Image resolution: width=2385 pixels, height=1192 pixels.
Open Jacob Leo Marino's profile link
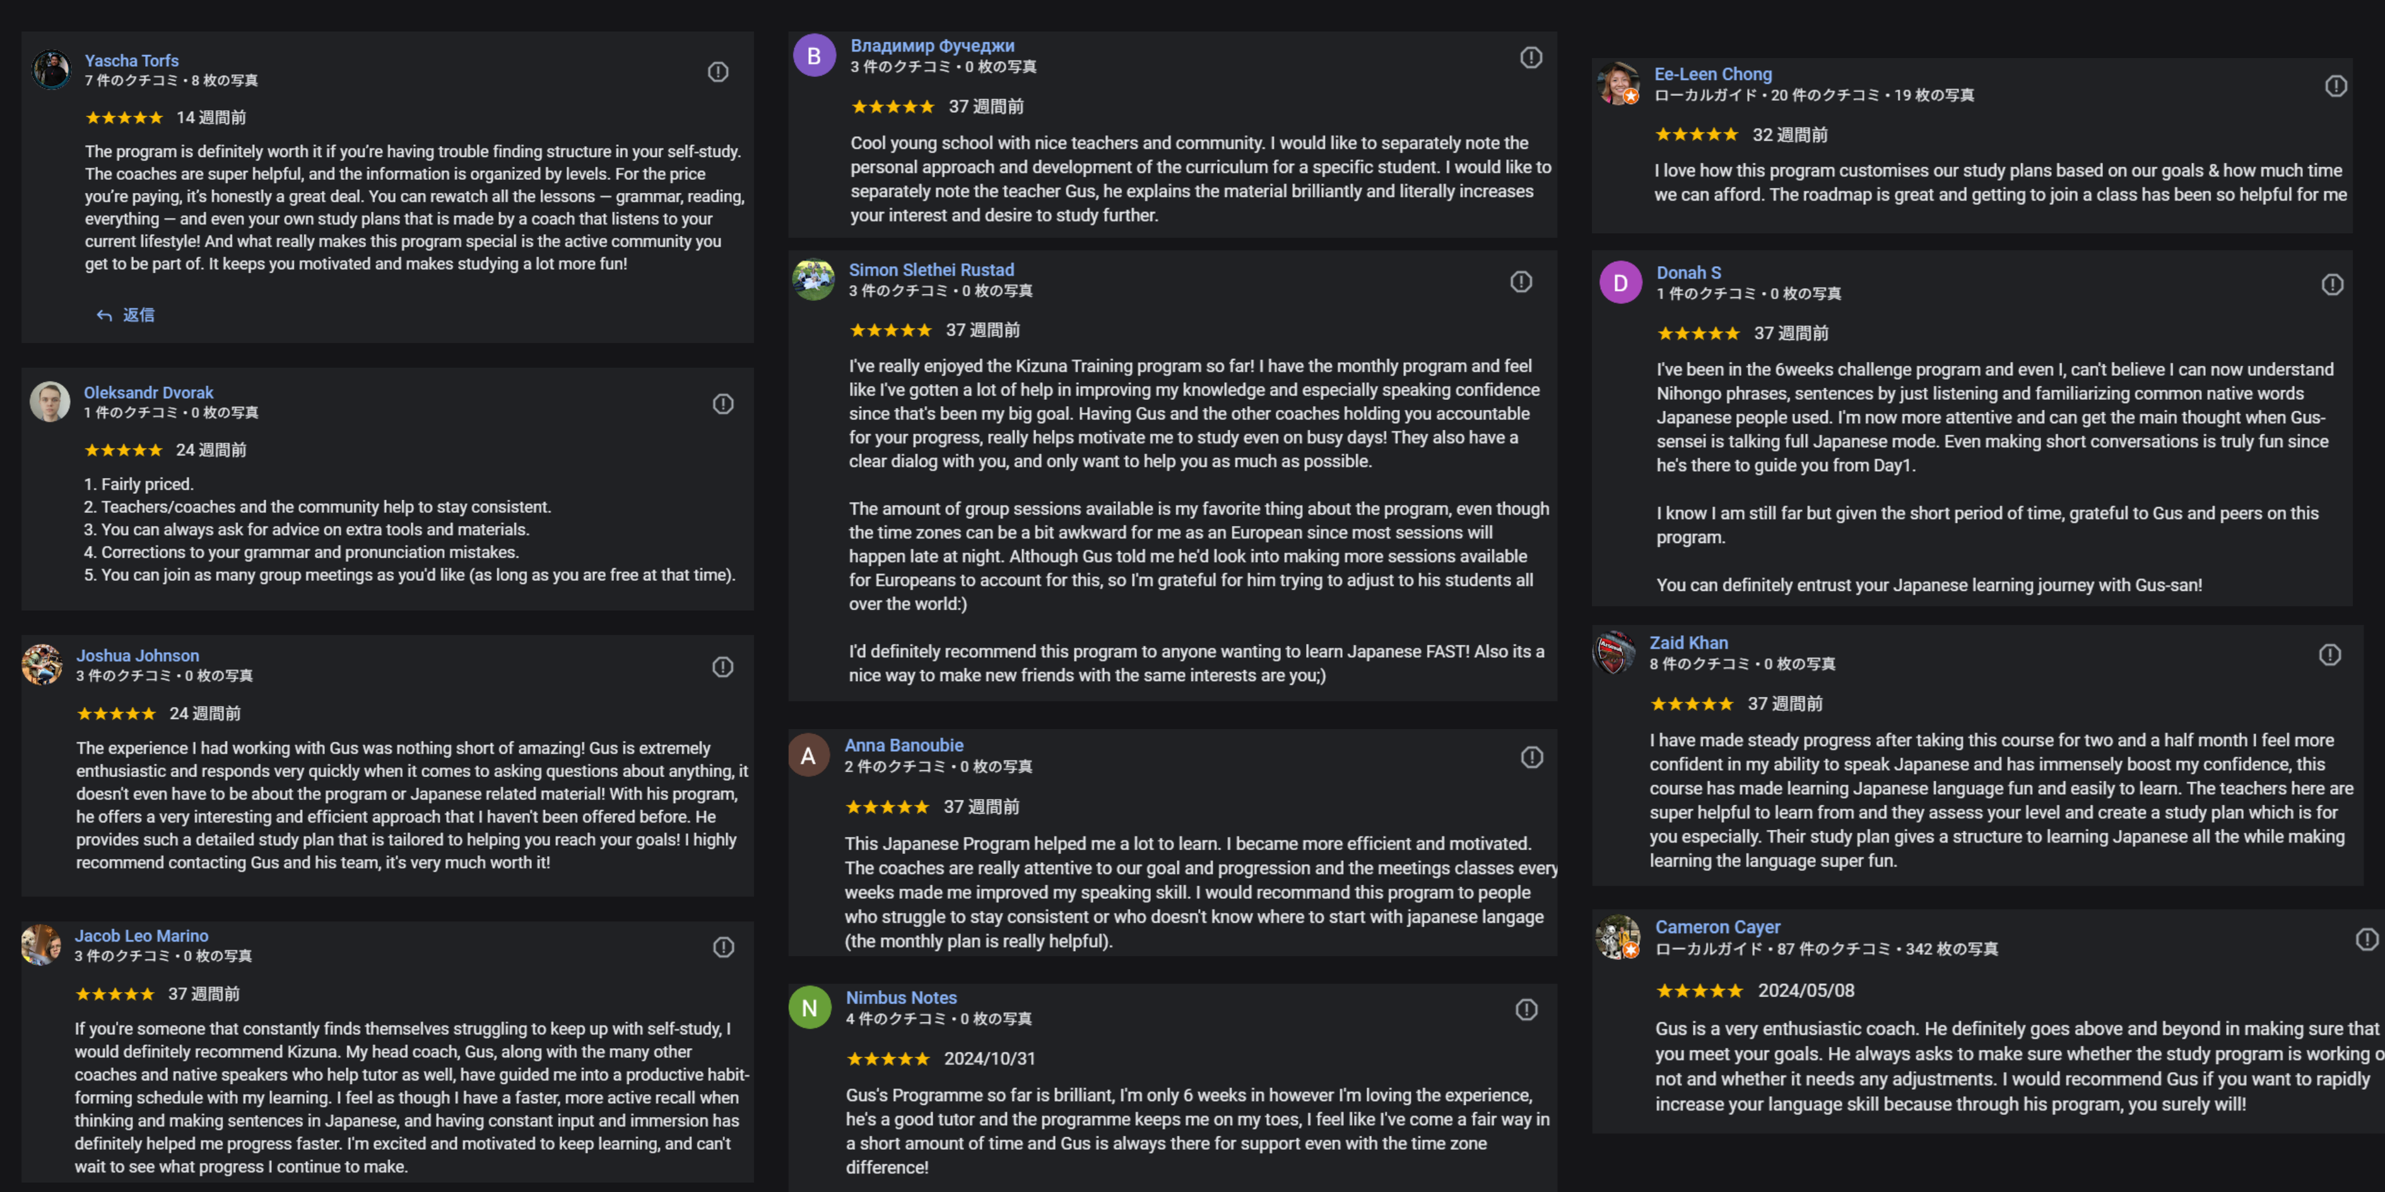[x=141, y=936]
